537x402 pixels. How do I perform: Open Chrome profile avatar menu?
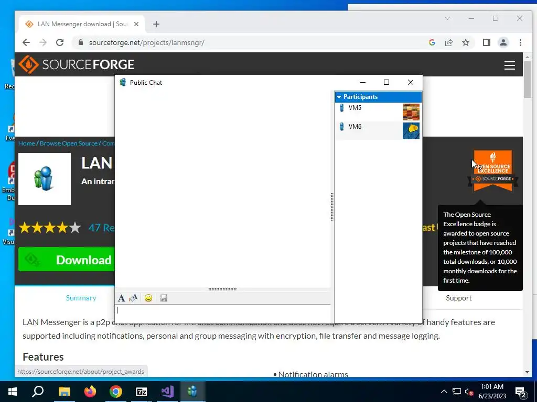(x=503, y=42)
